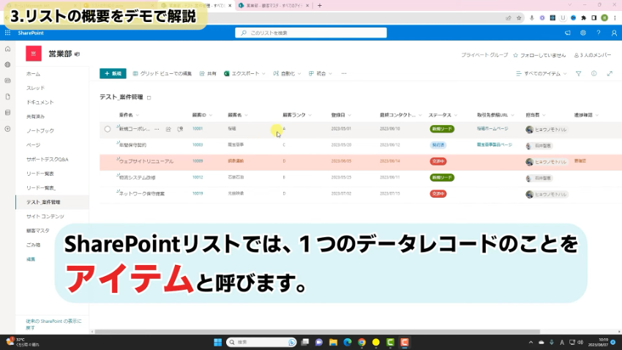The width and height of the screenshot is (622, 350).
Task: Open ドキュメント in left navigation
Action: (40, 102)
